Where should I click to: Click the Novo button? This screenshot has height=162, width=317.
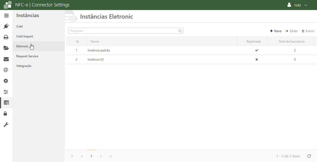coord(276,31)
